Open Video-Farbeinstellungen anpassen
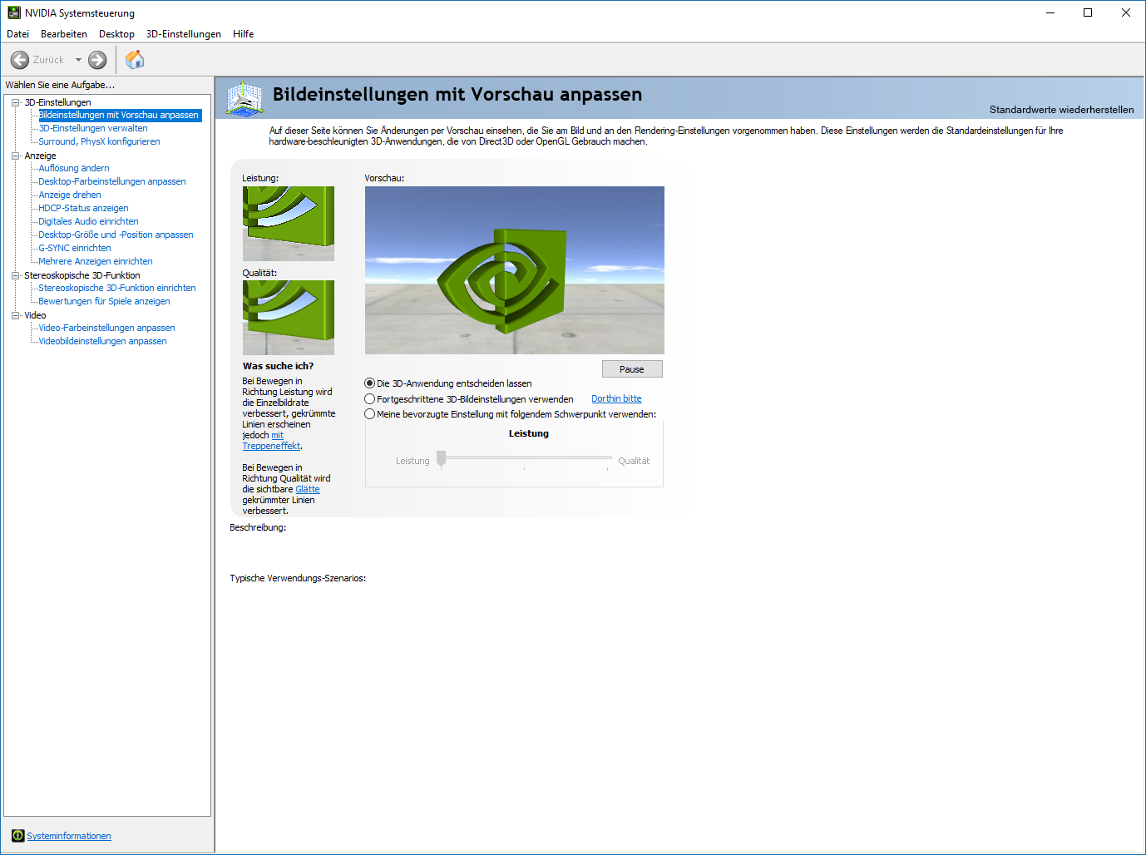This screenshot has width=1146, height=855. 106,328
